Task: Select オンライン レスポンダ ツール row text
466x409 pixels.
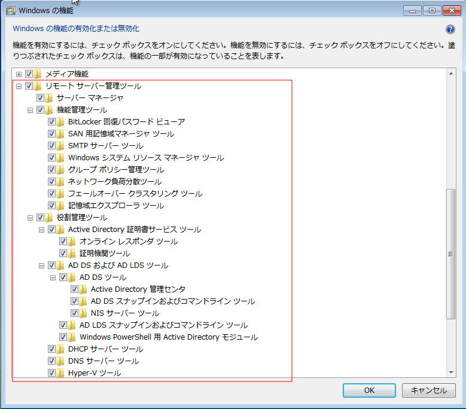Action: point(129,241)
